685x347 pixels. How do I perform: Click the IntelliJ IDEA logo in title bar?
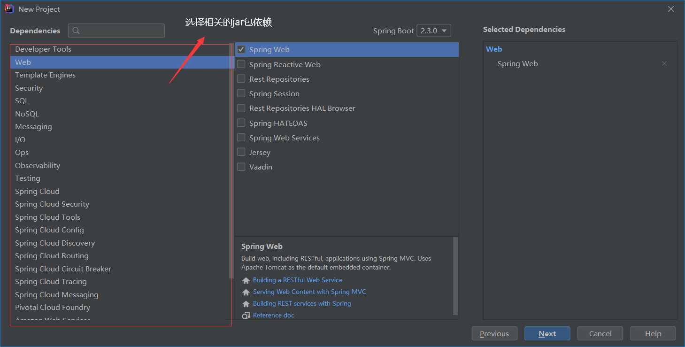[9, 9]
